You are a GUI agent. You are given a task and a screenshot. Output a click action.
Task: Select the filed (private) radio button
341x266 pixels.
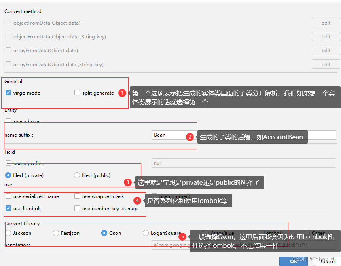click(8, 175)
